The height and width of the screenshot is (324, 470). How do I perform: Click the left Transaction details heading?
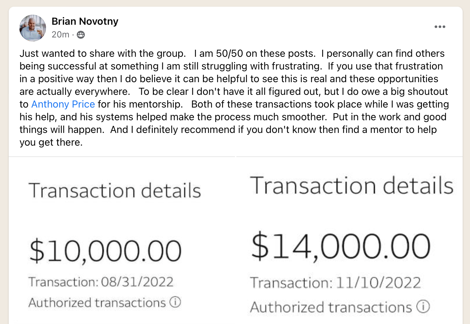pyautogui.click(x=115, y=191)
